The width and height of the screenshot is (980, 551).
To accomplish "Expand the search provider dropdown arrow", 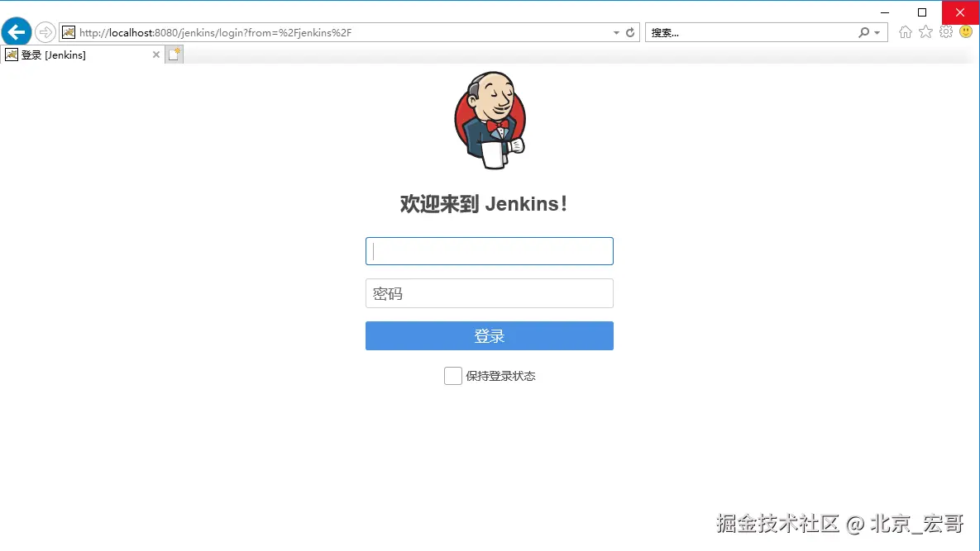I will [877, 32].
